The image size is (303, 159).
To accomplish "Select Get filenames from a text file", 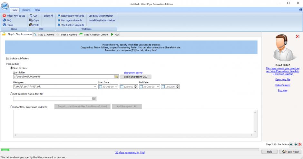I will coord(11,94).
